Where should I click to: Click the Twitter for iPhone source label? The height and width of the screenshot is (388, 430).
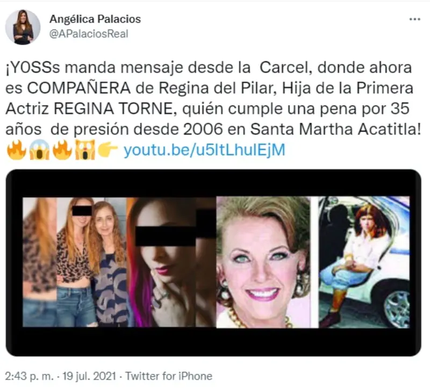(169, 376)
